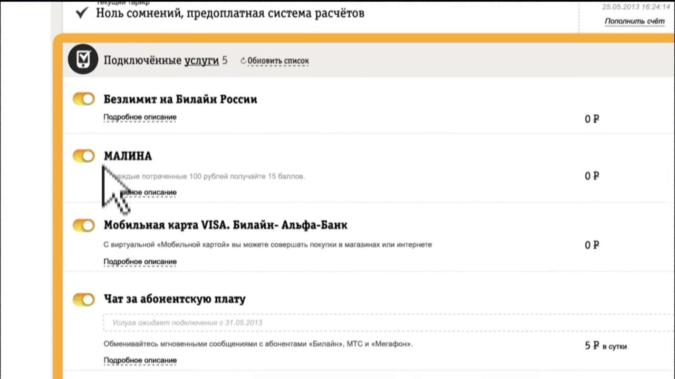Click Обновить список to refresh services
The height and width of the screenshot is (379, 675).
click(278, 61)
